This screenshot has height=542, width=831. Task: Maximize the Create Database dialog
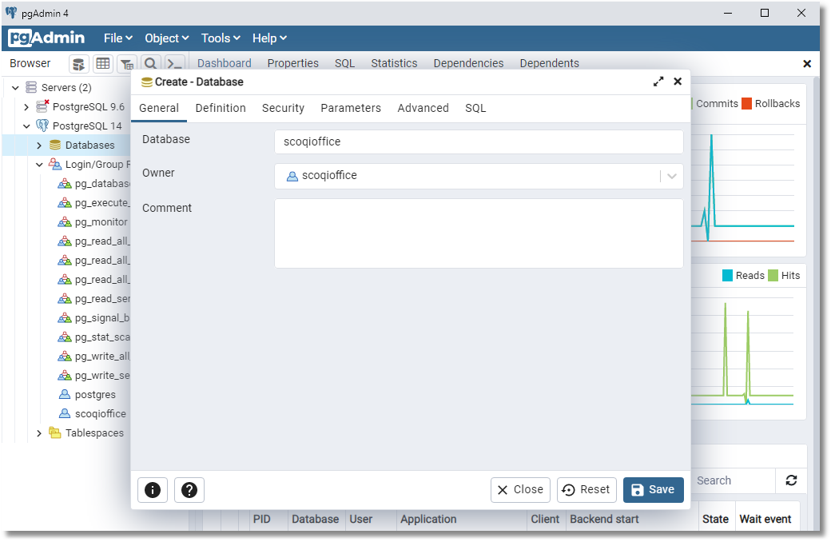point(658,81)
